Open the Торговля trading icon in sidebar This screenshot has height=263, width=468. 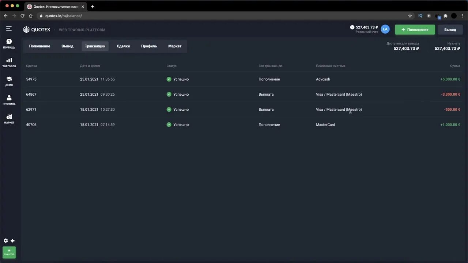pyautogui.click(x=9, y=62)
